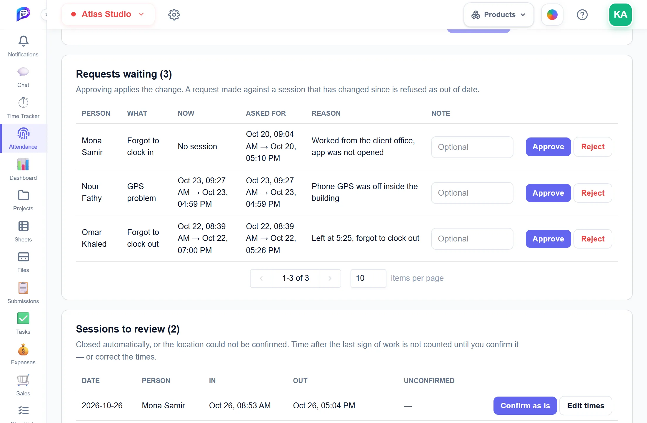Focus the note field for Mona Samir
647x423 pixels.
(472, 147)
